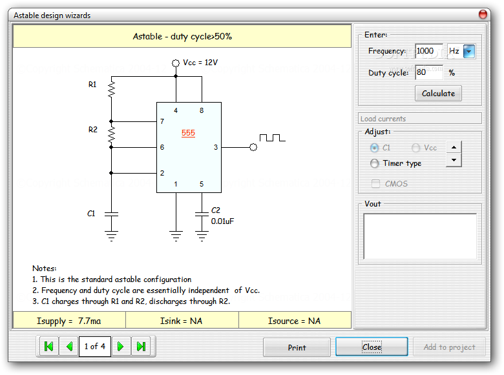This screenshot has height=375, width=504.
Task: Click the R2 resistor symbol
Action: tap(111, 134)
